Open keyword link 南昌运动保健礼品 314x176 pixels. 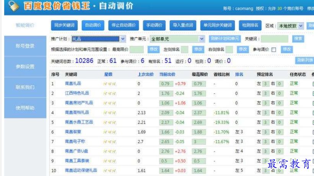pyautogui.click(x=81, y=170)
